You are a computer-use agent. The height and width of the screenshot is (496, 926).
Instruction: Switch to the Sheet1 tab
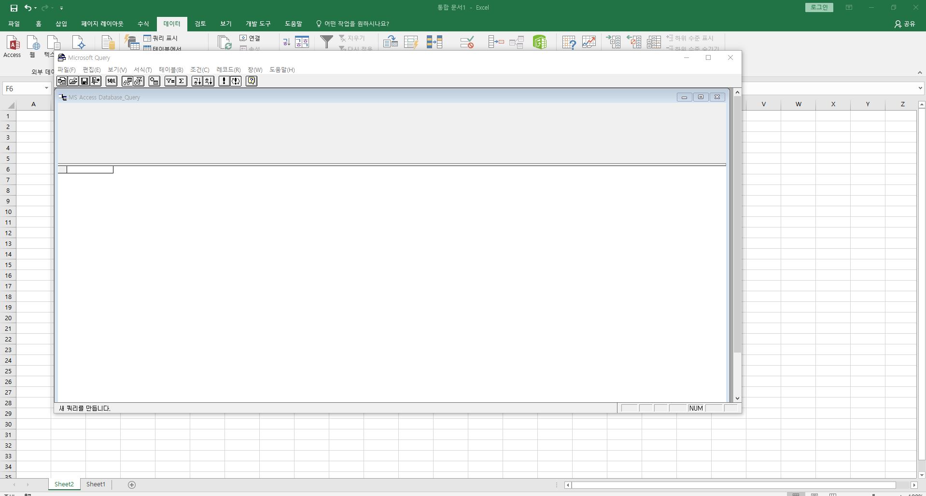point(96,484)
